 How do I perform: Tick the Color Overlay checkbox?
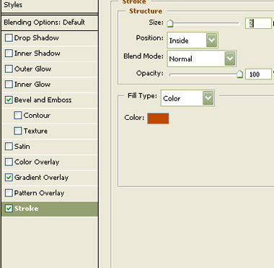pyautogui.click(x=9, y=162)
